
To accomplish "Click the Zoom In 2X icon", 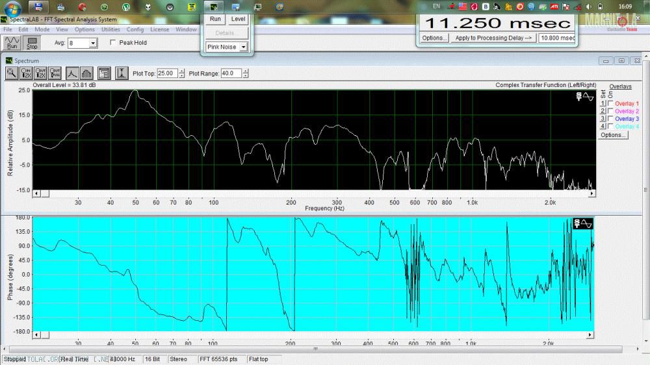I will 26,73.
